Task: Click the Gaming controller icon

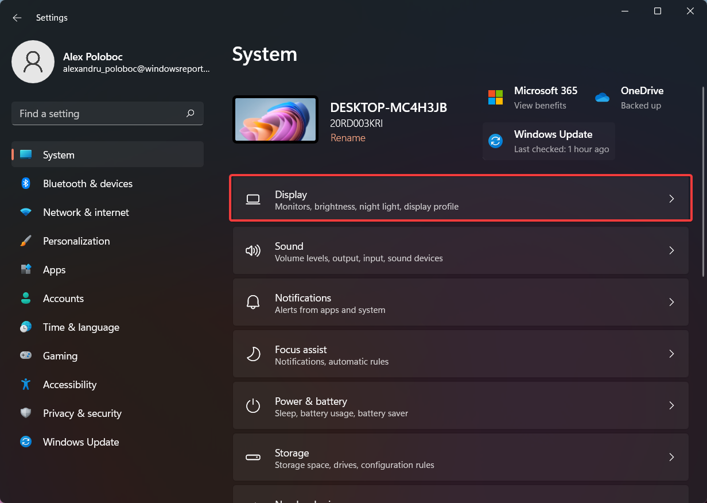Action: pos(26,355)
